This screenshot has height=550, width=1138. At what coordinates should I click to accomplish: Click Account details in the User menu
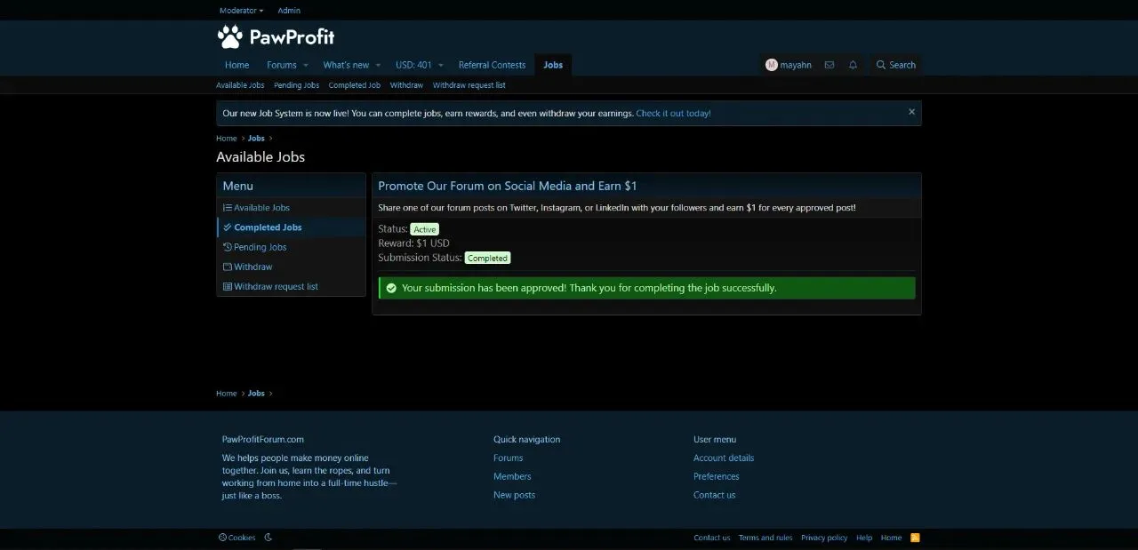click(724, 458)
